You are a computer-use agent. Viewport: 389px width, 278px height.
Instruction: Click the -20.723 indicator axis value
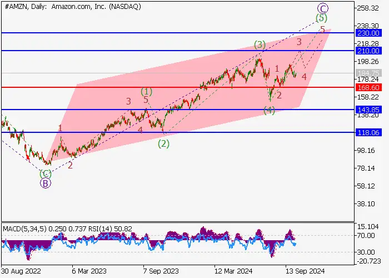[368, 261]
